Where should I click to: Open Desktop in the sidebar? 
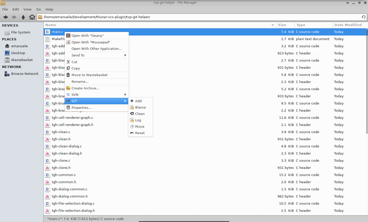(18, 53)
